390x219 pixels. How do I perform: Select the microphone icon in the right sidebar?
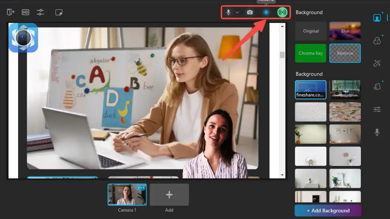[376, 131]
